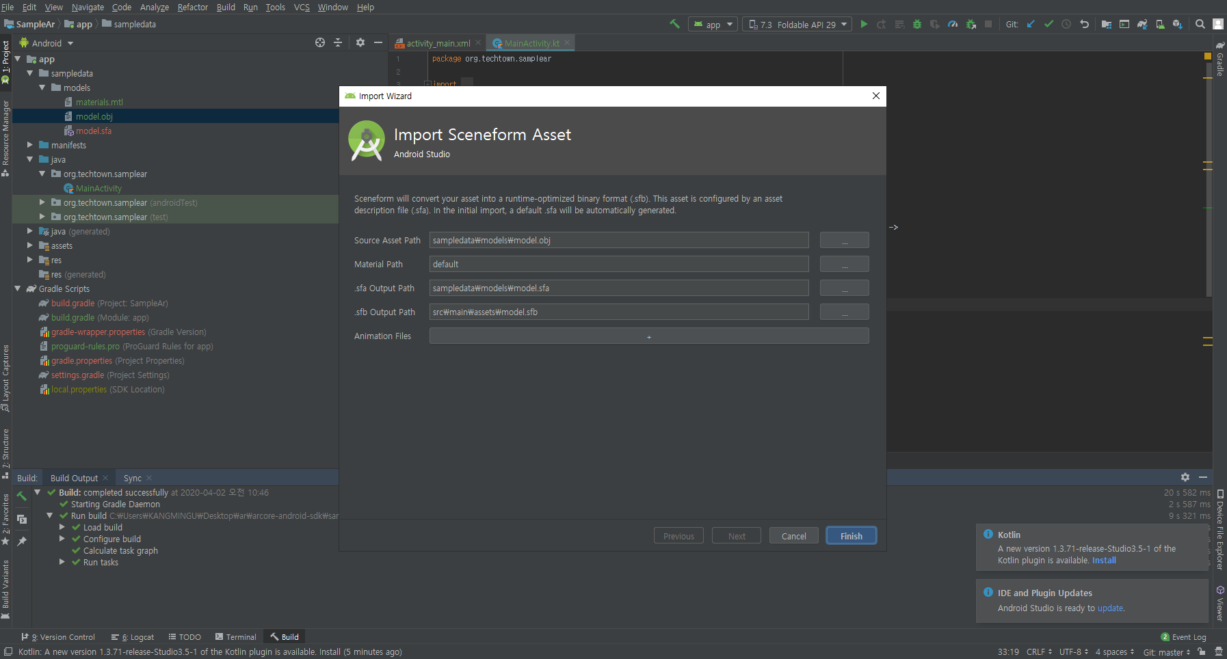
Task: Expand the Run tasks build step
Action: point(62,562)
